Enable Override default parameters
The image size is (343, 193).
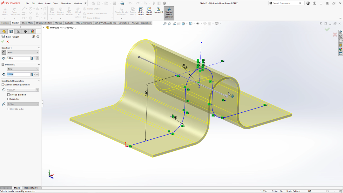tap(3, 84)
